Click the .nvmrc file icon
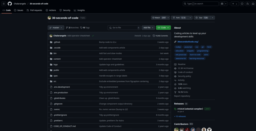 click(x=51, y=109)
